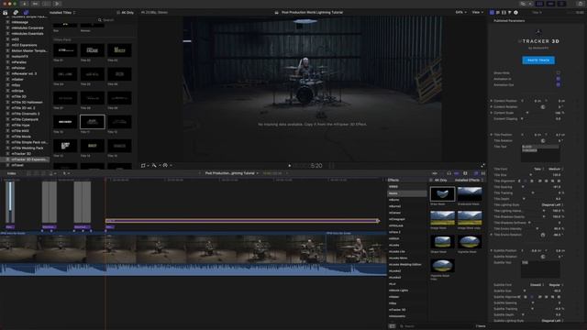Screen dimensions: 587x330
Task: Select the Vignette Mask effect thumbnail
Action: click(470, 242)
